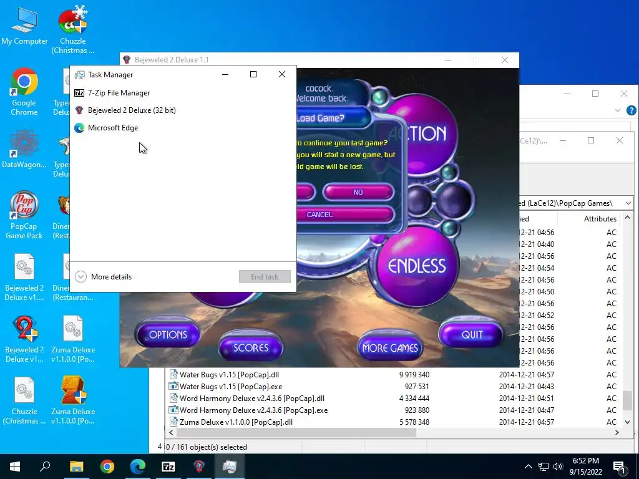Open Microsoft Edge from taskbar

138,467
